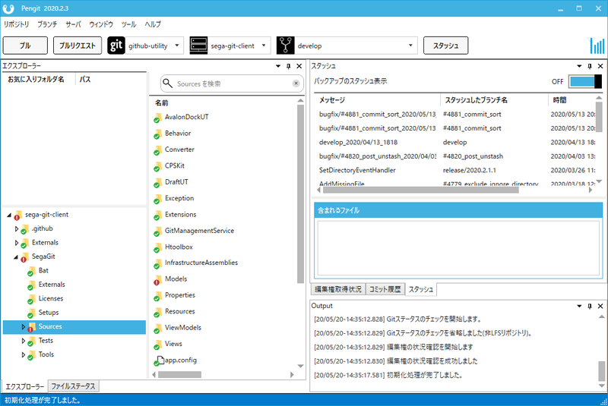Click the プル button

25,46
